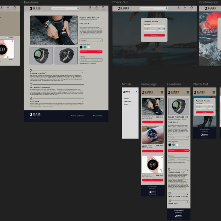Pick teal color swatch in mobile Feautures
This screenshot has height=221, width=221.
point(173,145)
